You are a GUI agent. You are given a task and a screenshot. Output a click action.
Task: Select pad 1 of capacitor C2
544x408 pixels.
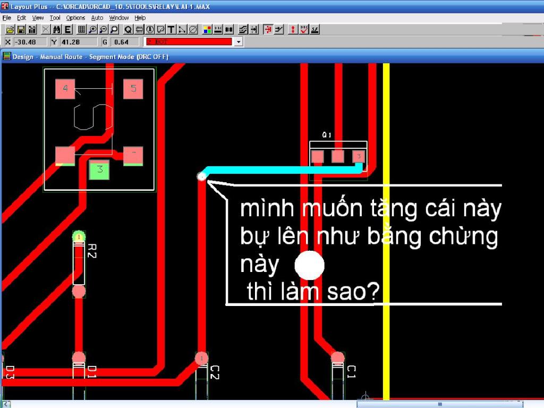[x=201, y=359]
